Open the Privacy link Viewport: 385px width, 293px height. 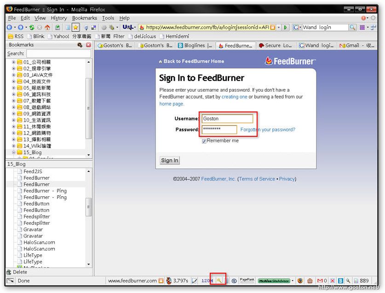[x=287, y=179]
